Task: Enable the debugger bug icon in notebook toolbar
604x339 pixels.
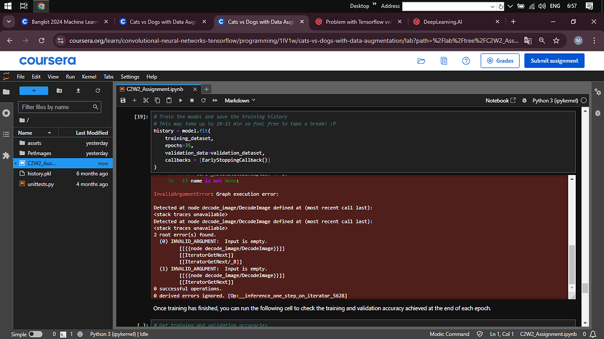Action: 524,101
